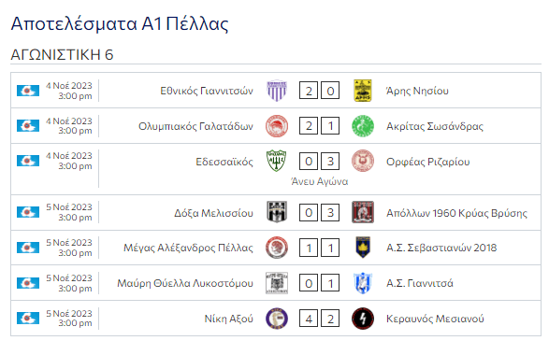Open the Μέγας Αλέξανδρος Πέλλας team link
This screenshot has height=355, width=549.
click(x=188, y=248)
